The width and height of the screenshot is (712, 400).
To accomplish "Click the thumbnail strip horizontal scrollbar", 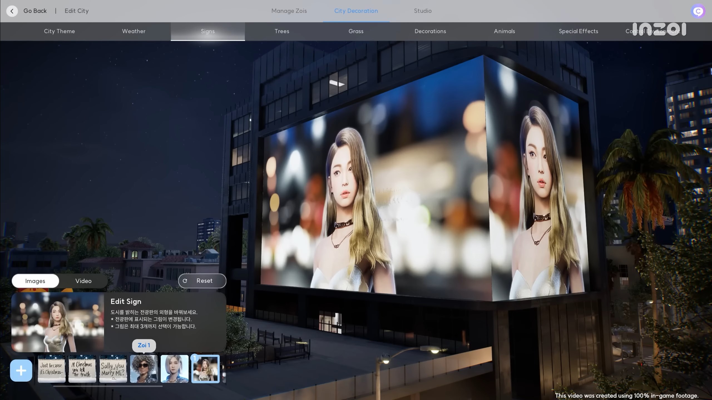I will click(108, 386).
